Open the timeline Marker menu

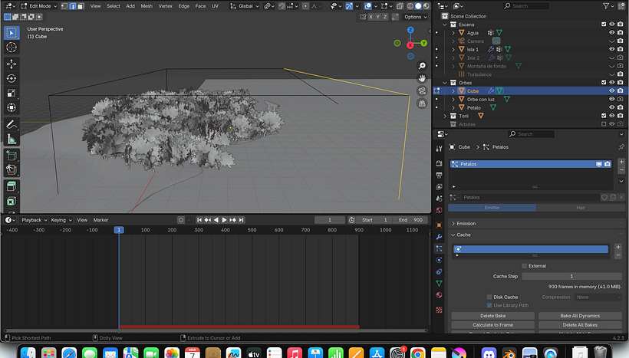click(100, 220)
